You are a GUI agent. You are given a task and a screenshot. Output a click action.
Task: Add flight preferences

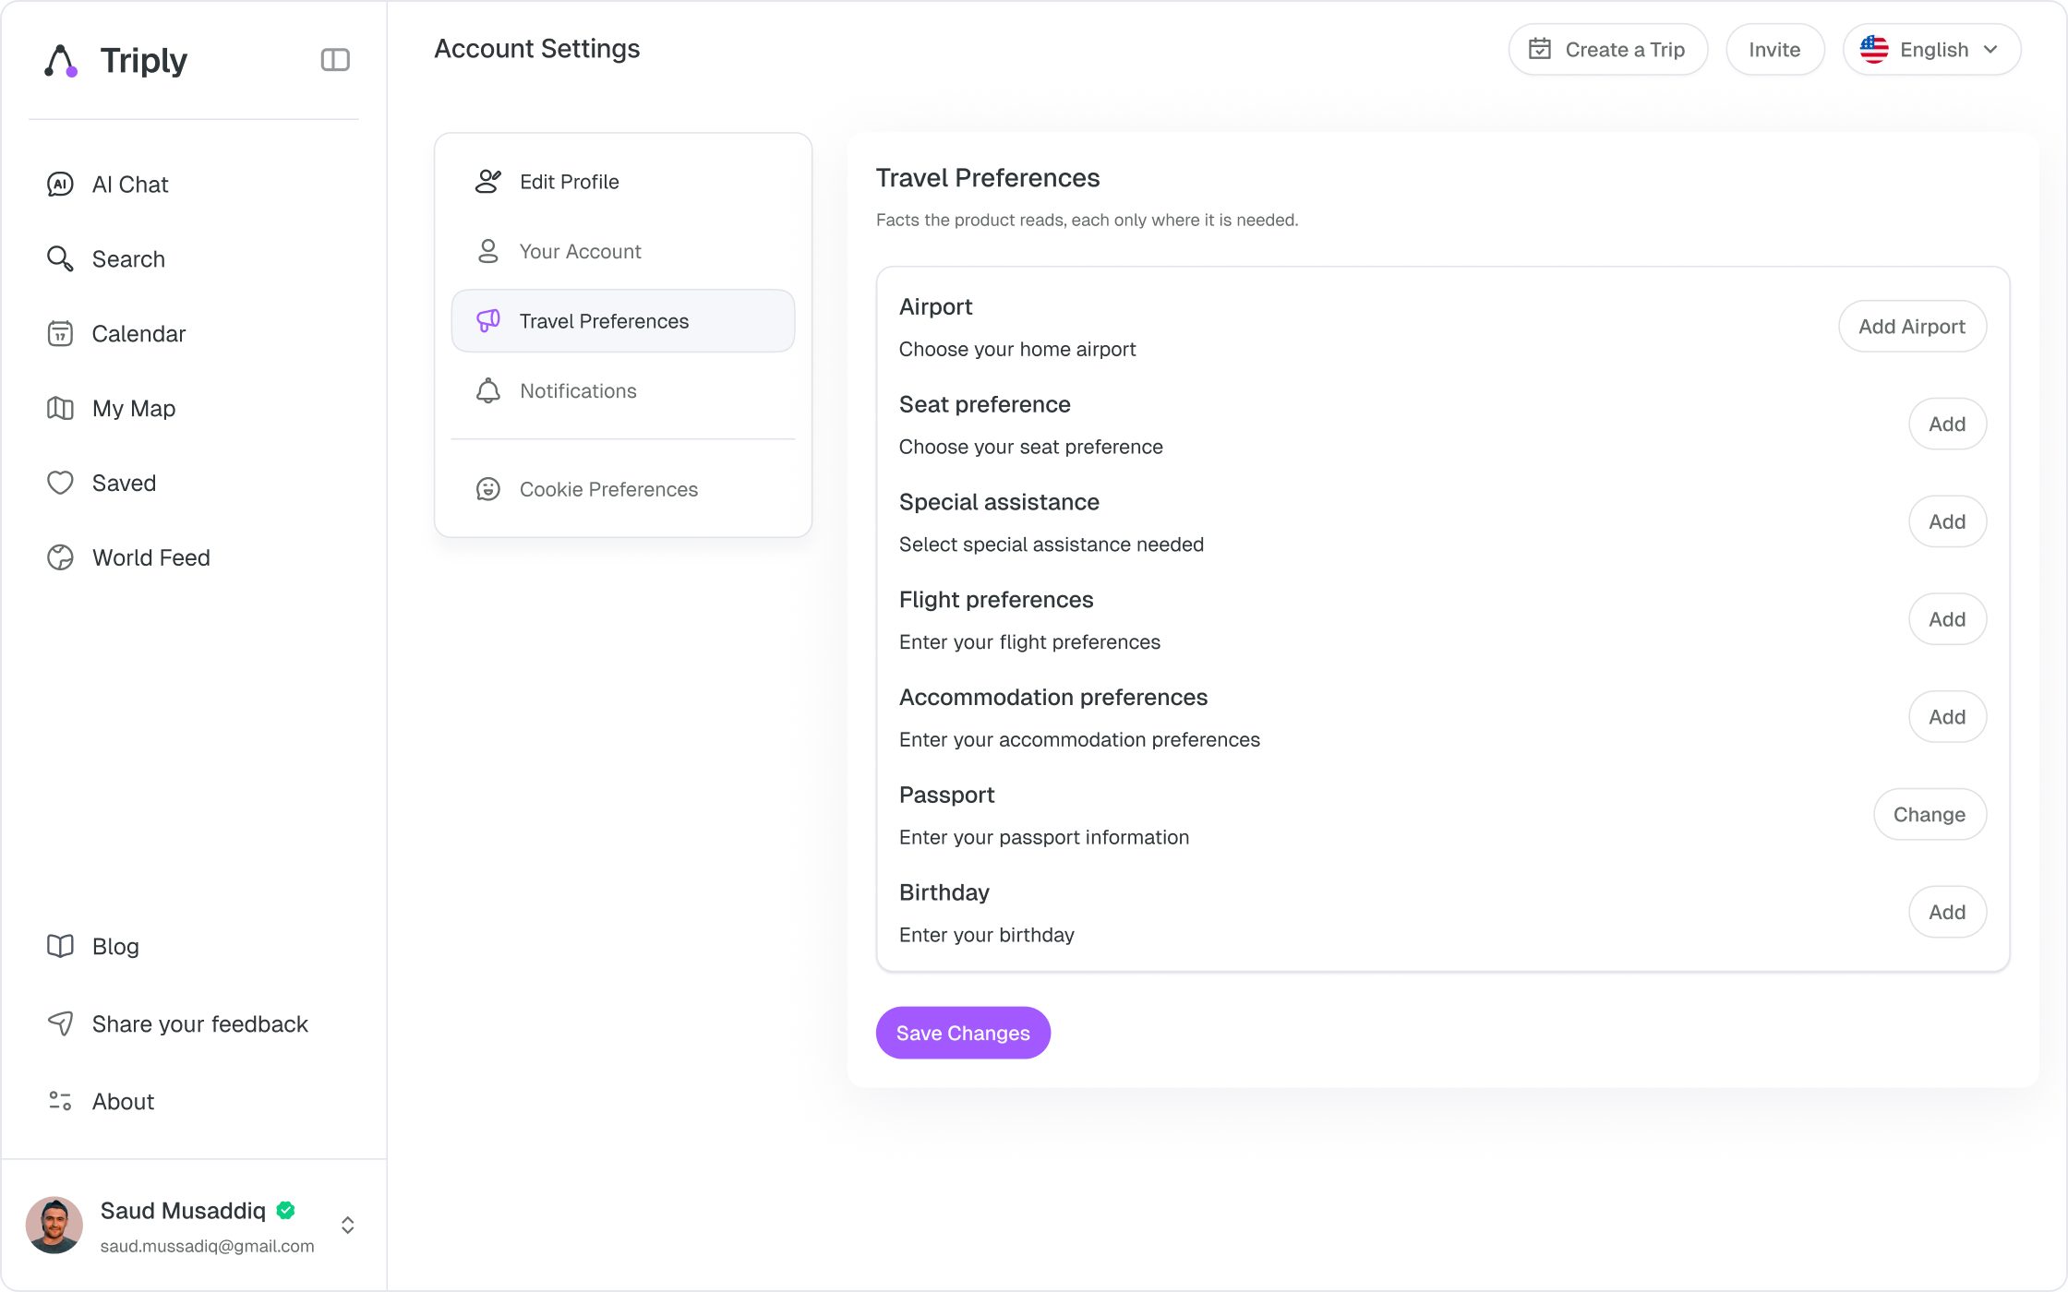[1947, 619]
